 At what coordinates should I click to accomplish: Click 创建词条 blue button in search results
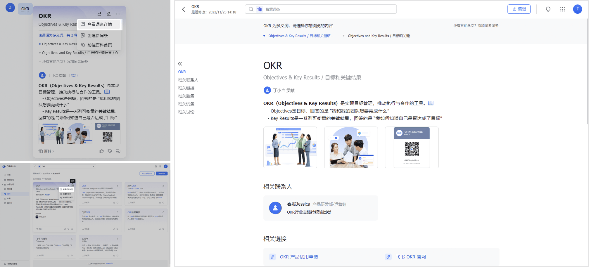162,174
